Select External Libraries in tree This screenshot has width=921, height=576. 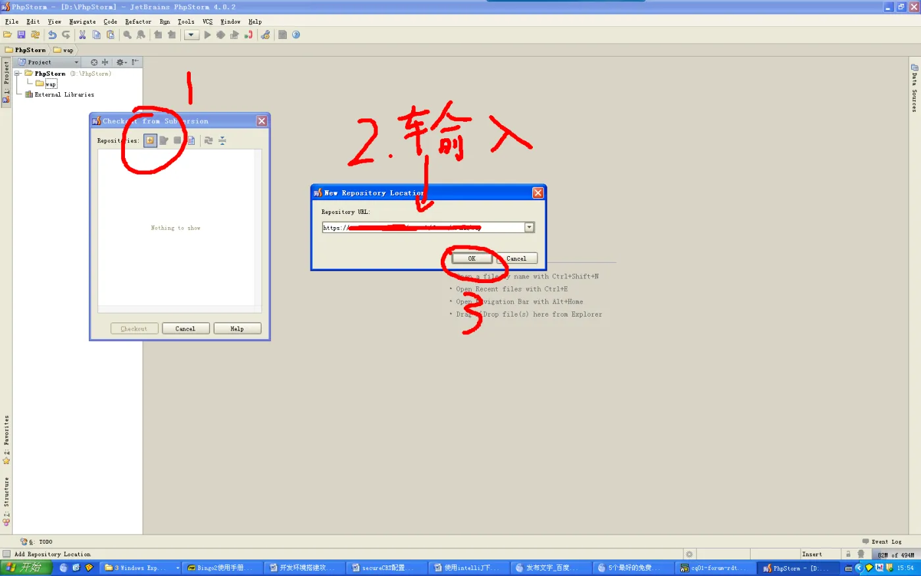coord(59,95)
